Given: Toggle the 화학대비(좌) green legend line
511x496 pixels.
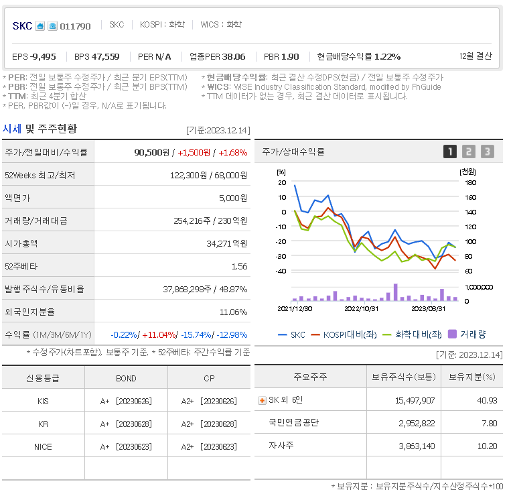Looking at the screenshot, I should pyautogui.click(x=412, y=334).
